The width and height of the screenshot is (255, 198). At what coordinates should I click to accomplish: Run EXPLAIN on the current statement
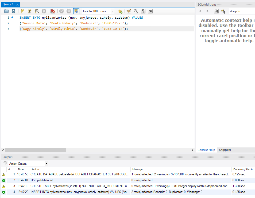(x=37, y=11)
